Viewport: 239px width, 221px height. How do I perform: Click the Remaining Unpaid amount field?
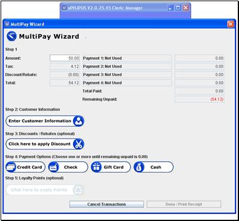[199, 99]
